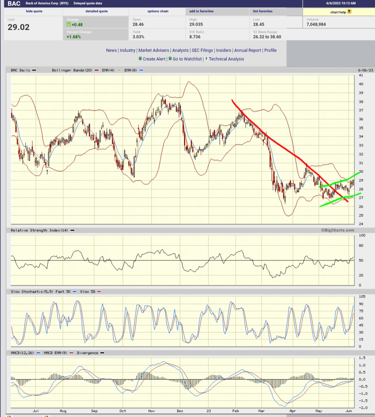Click the Slow %D red legend marker
The height and width of the screenshot is (417, 375).
click(x=99, y=292)
